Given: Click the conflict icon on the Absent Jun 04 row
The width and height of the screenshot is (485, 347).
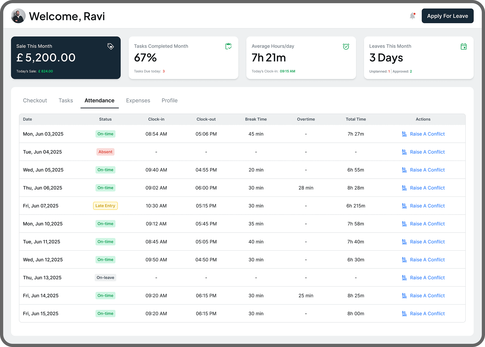Looking at the screenshot, I should coord(404,152).
